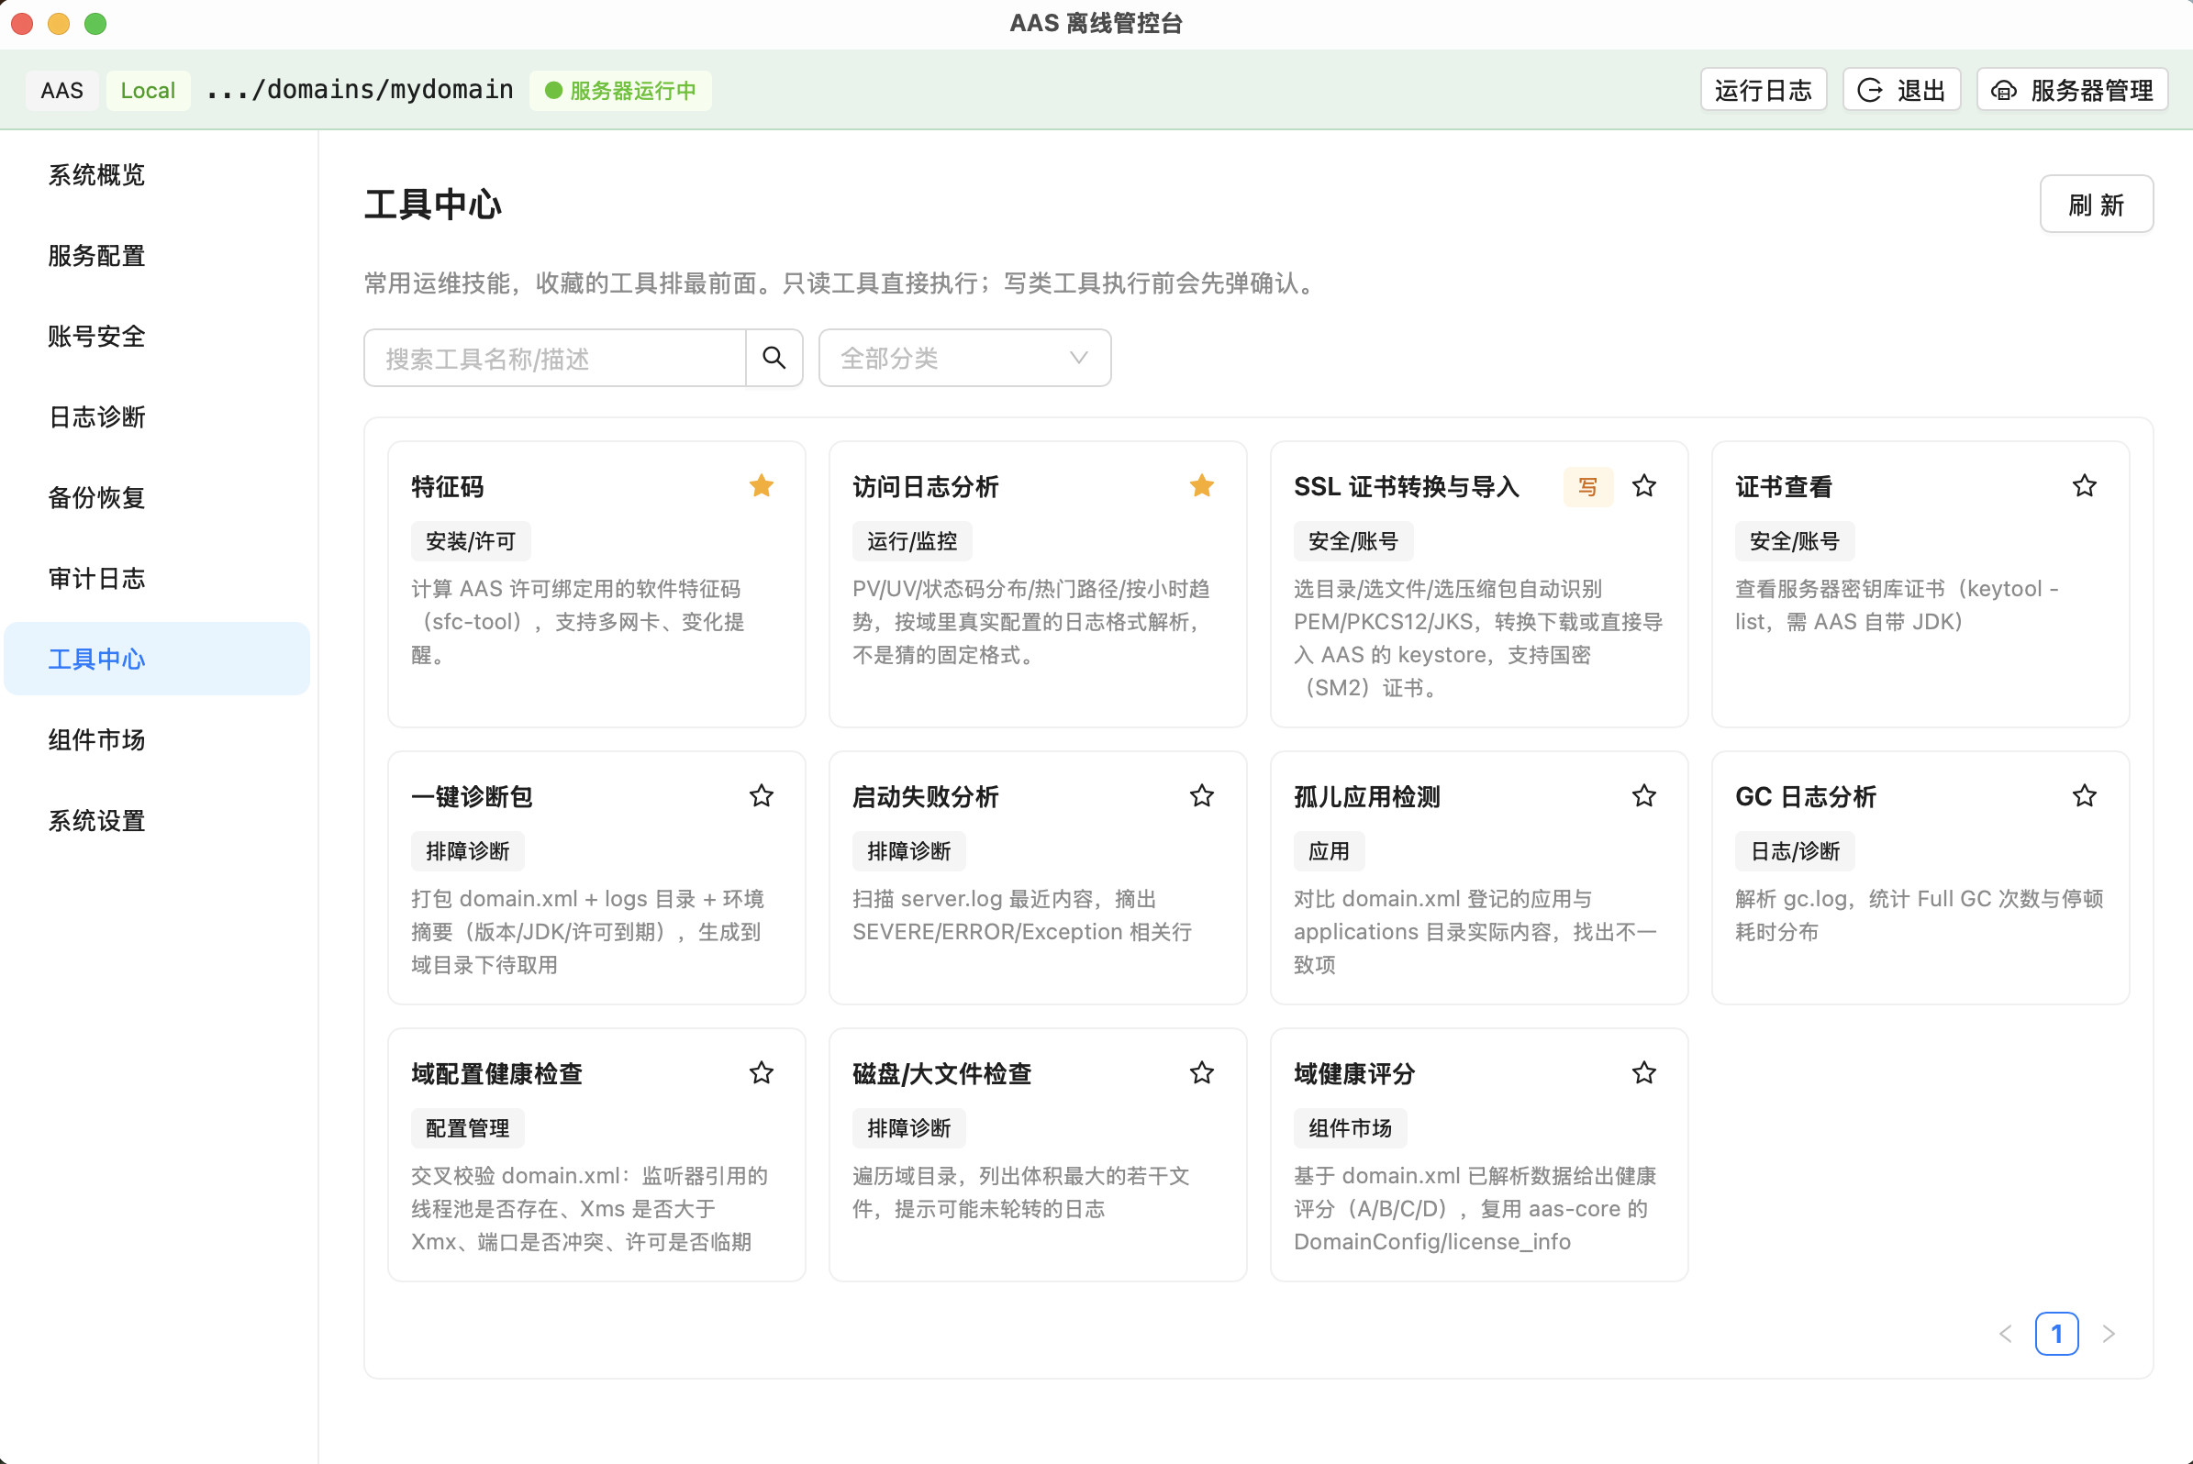Open the 全部分类 category dropdown
The image size is (2193, 1464).
click(x=964, y=358)
